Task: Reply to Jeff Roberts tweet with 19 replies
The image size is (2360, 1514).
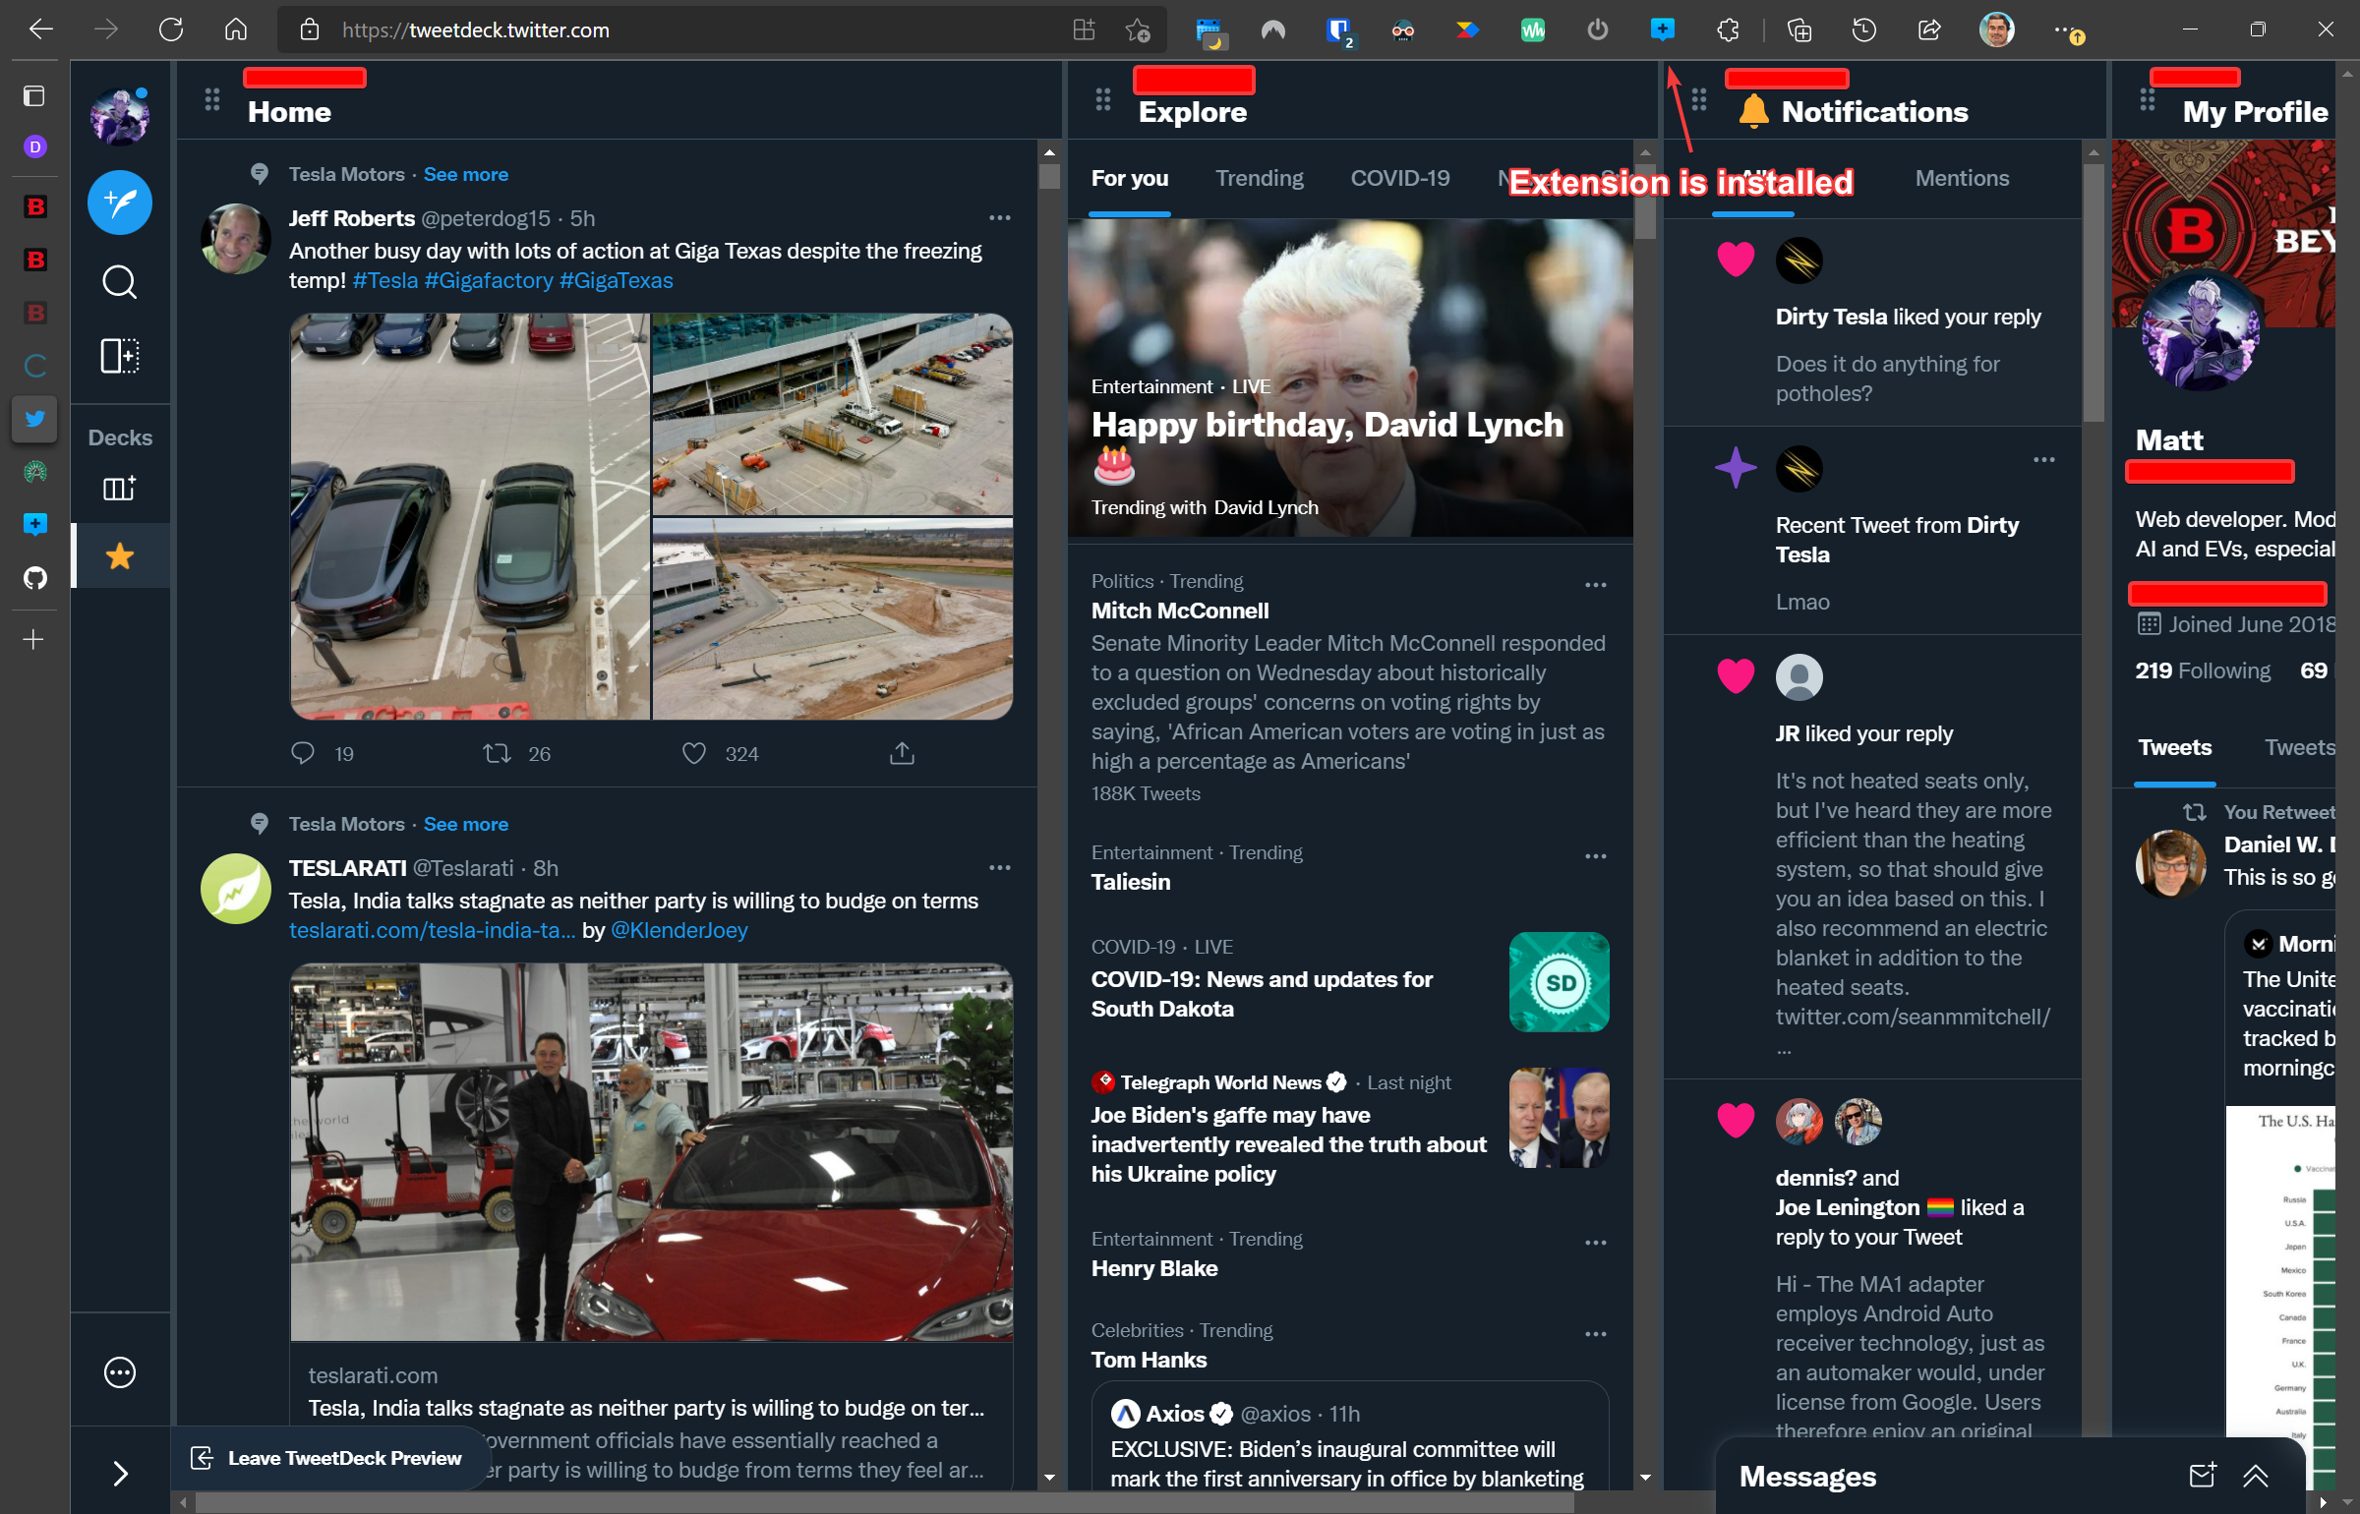Action: pyautogui.click(x=303, y=753)
